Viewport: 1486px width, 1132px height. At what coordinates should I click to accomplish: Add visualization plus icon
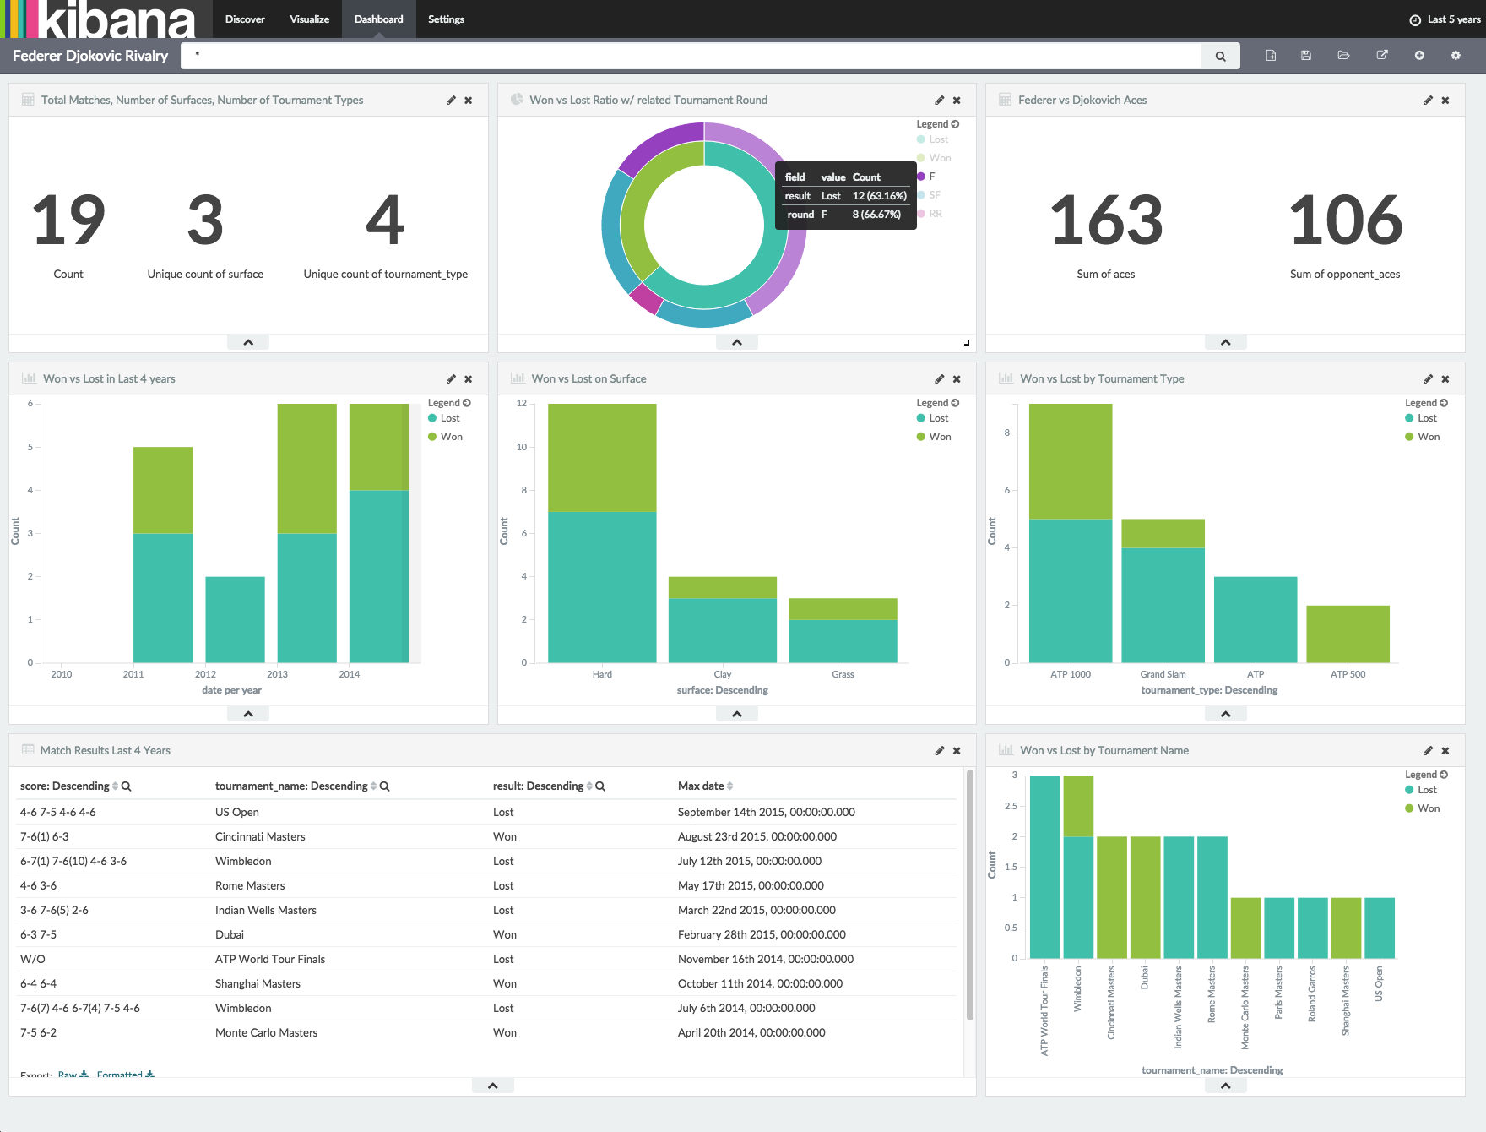[x=1419, y=55]
